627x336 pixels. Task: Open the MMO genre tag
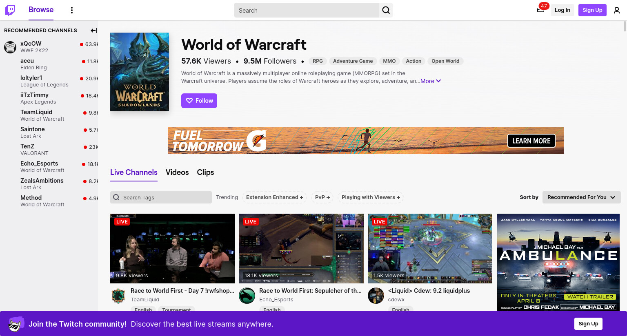click(389, 61)
